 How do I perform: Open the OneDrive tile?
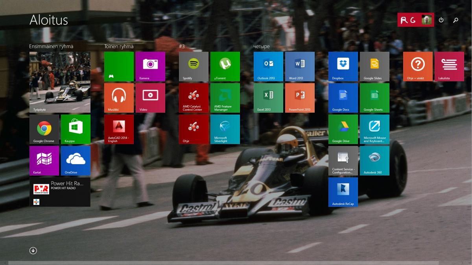coord(76,161)
